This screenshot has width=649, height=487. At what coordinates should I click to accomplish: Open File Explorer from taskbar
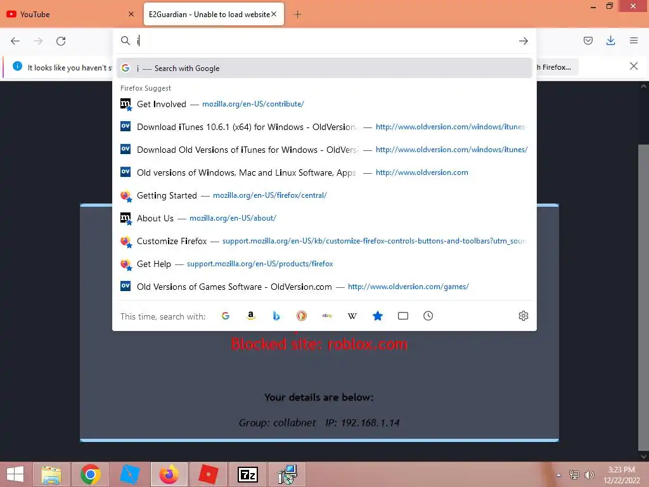pyautogui.click(x=51, y=474)
